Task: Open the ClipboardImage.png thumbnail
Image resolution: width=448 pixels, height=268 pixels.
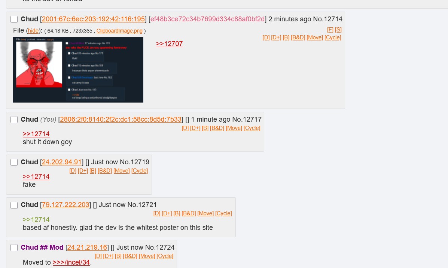Action: (78, 70)
